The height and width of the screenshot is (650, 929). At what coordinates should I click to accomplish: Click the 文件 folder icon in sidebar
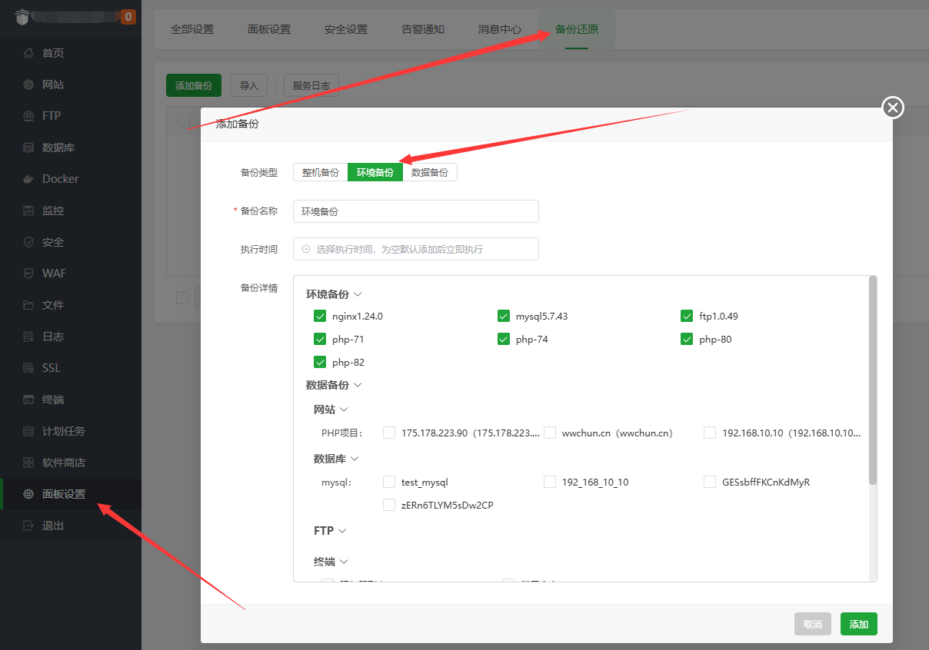[28, 305]
